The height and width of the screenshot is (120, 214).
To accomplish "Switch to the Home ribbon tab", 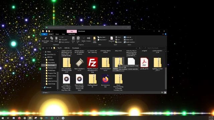I will (50, 34).
